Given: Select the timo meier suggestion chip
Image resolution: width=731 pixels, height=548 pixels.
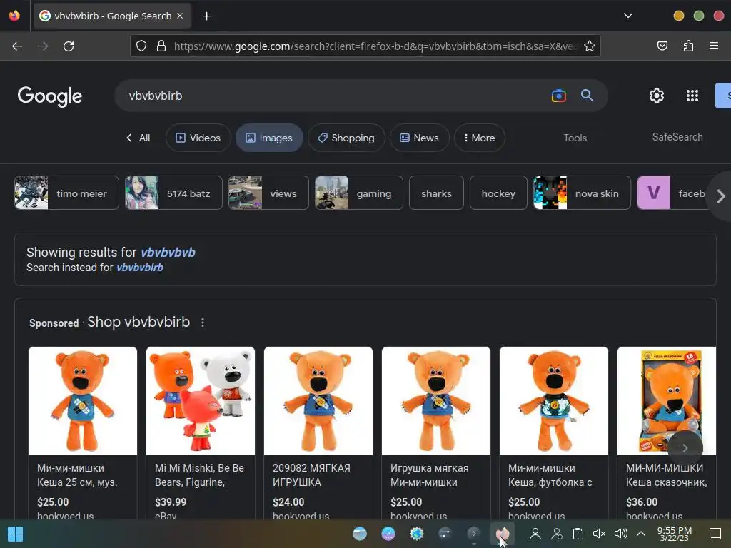Looking at the screenshot, I should point(66,193).
